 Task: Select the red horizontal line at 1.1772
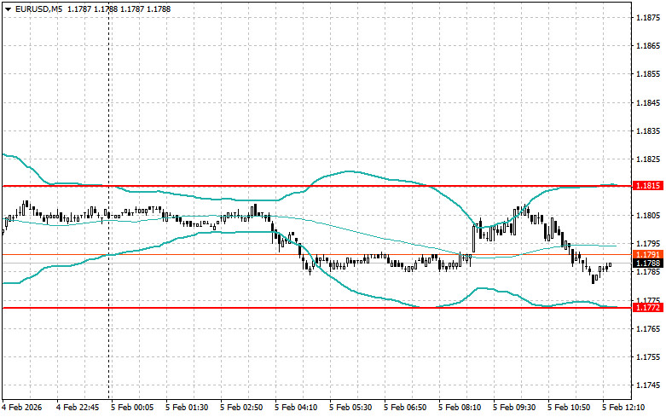pyautogui.click(x=317, y=308)
